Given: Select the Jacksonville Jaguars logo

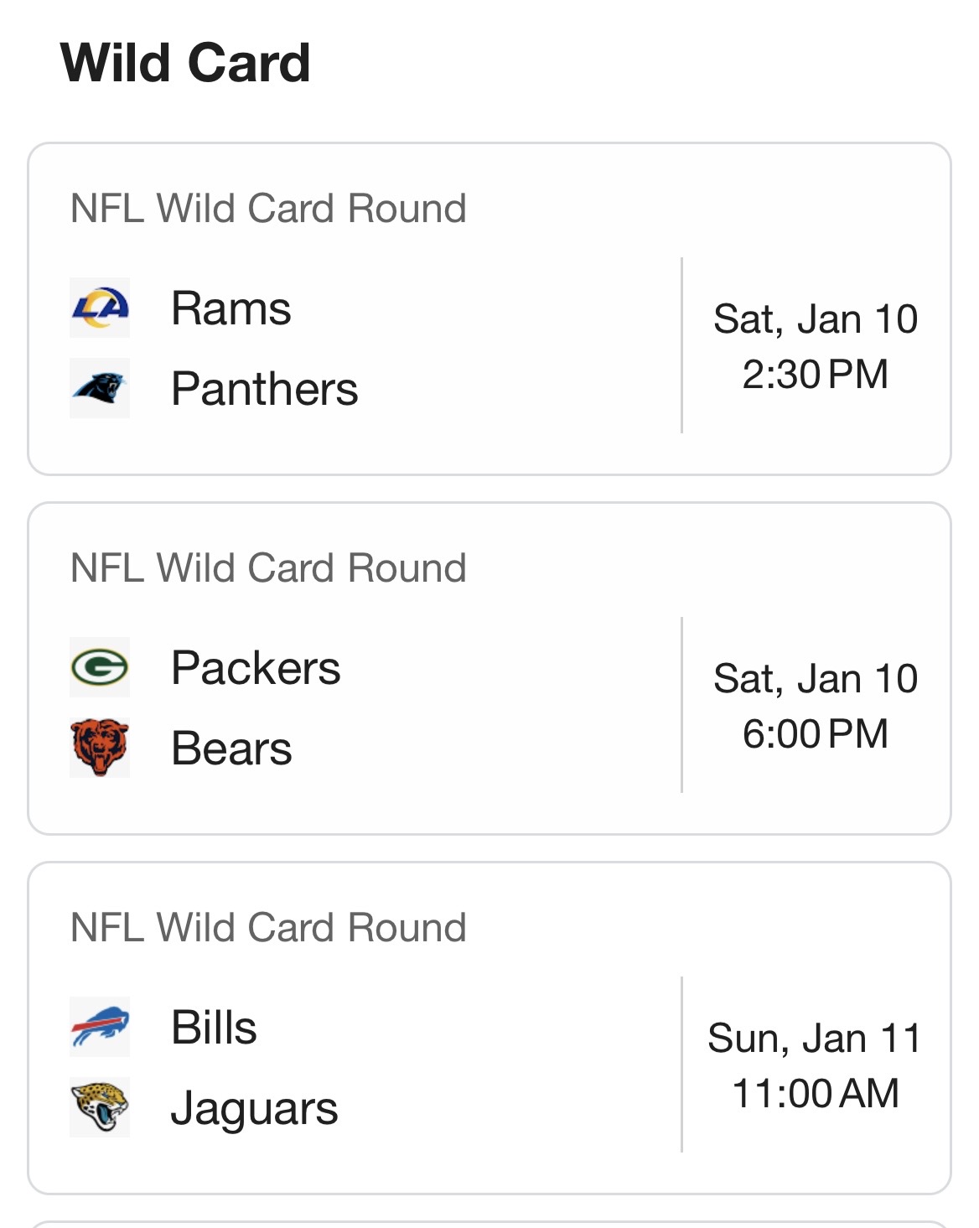Looking at the screenshot, I should (x=100, y=1107).
